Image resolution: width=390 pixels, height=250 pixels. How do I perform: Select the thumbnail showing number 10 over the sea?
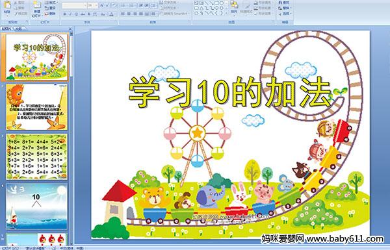coord(36,206)
